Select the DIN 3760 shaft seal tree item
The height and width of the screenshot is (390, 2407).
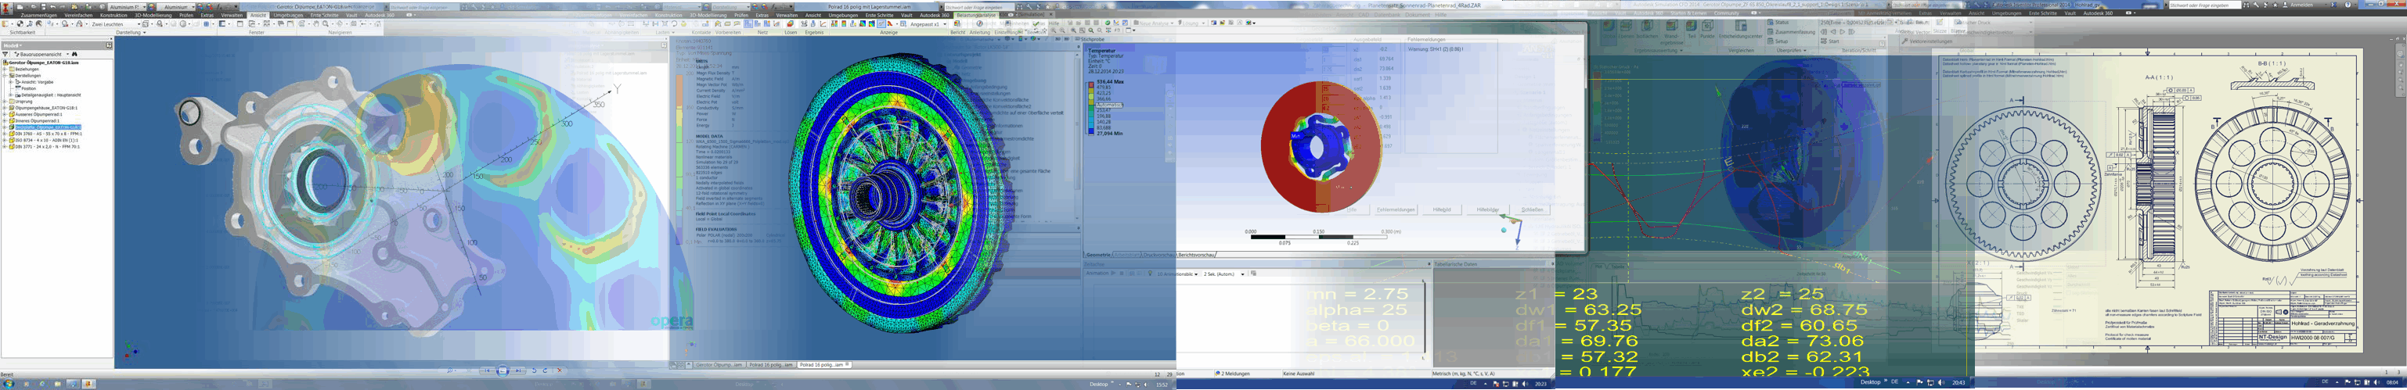pyautogui.click(x=47, y=134)
